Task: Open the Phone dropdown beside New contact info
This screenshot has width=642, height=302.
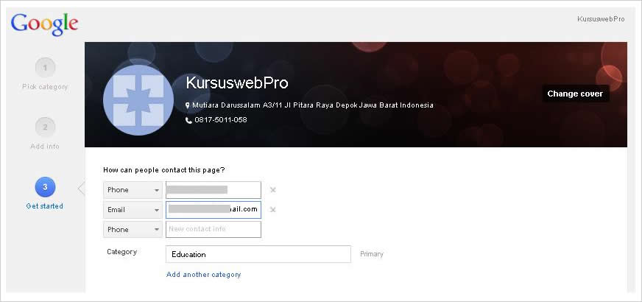Action: (x=133, y=230)
